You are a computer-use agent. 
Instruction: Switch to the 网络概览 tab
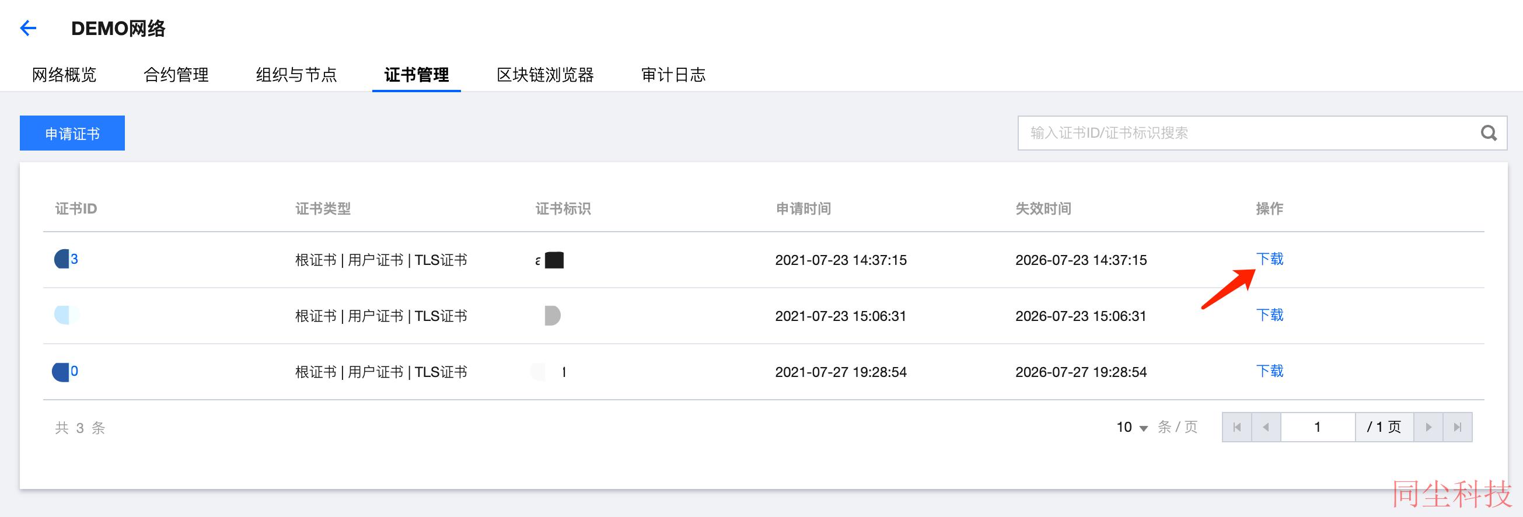(x=64, y=75)
